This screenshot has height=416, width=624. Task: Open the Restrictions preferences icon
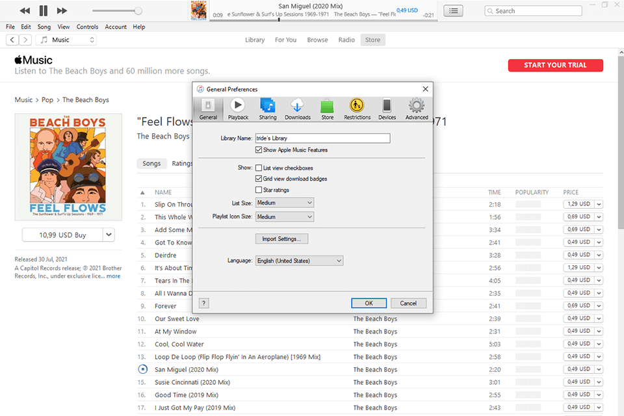357,109
